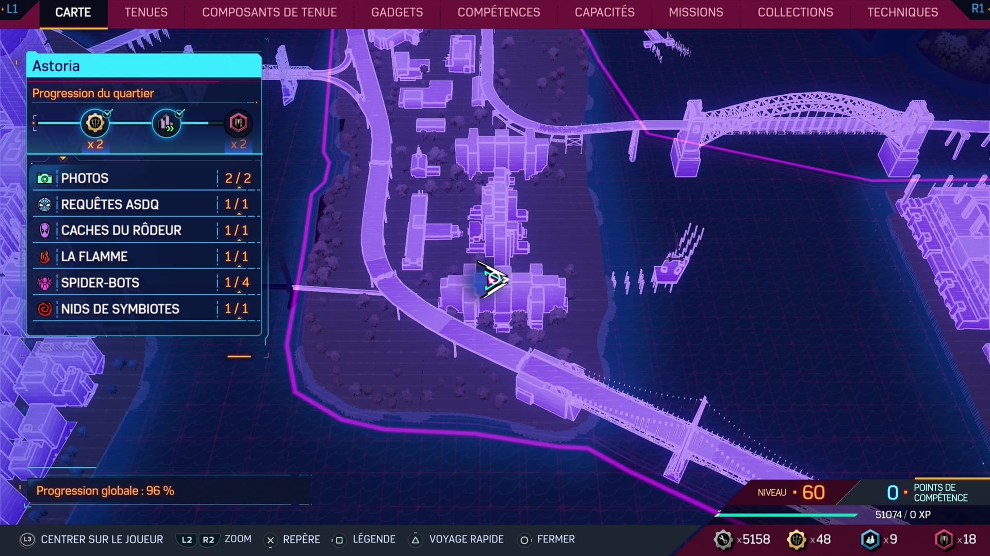Click the symbiote spiral icon beside NIDS DE SYMBIOTES
The height and width of the screenshot is (556, 990).
[x=45, y=309]
